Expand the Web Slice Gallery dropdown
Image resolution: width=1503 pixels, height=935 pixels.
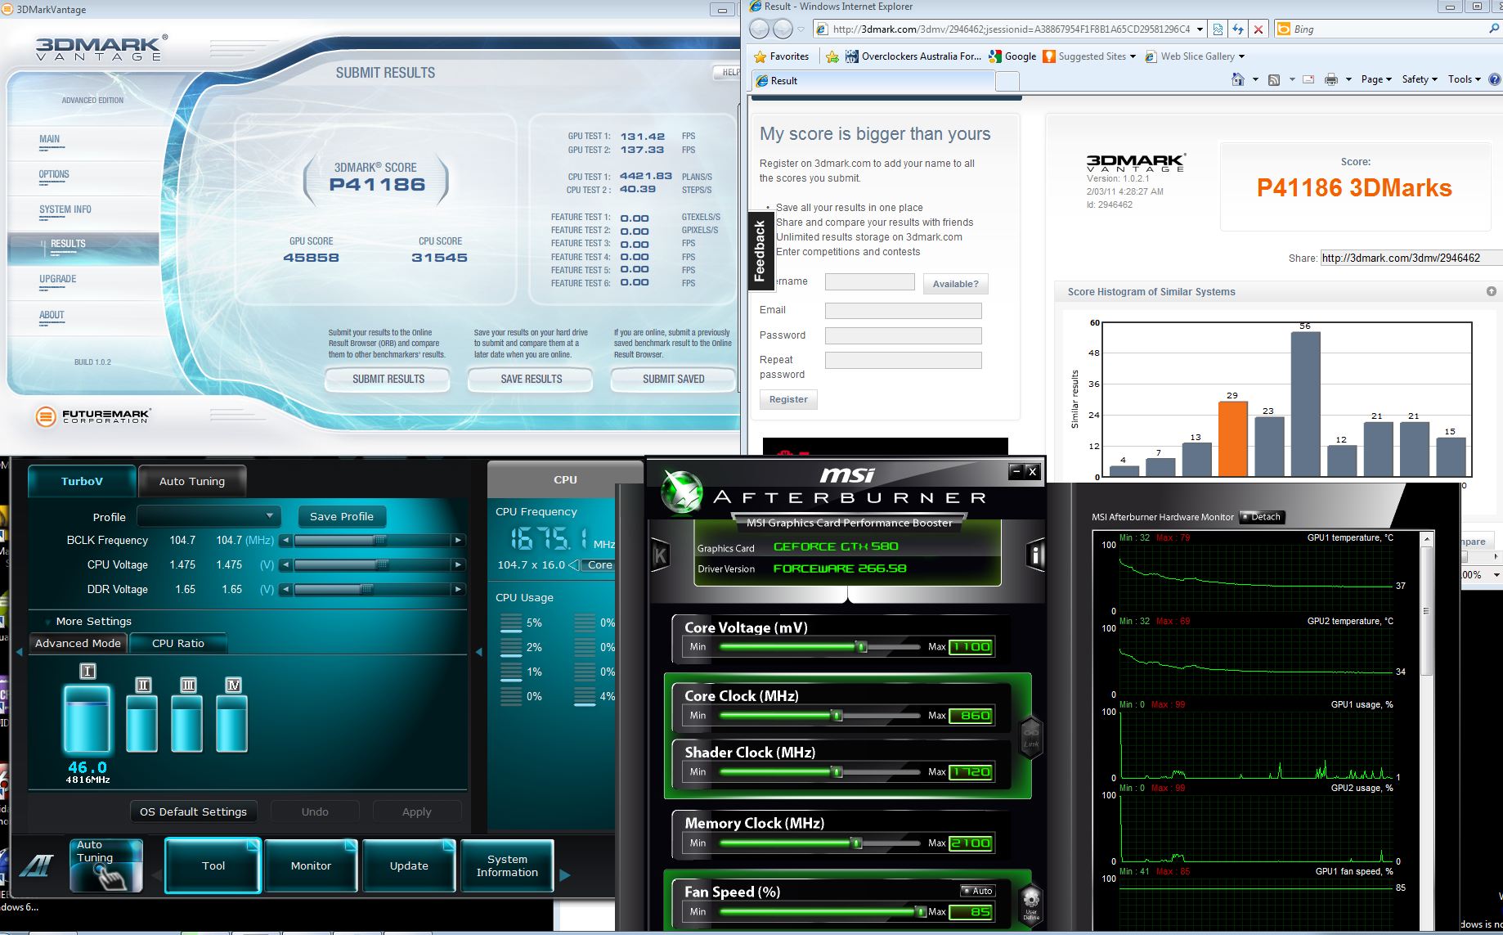pos(1241,56)
